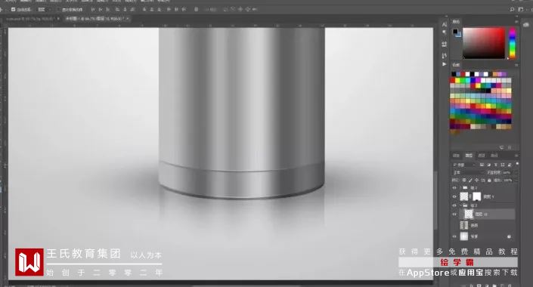Screen dimensions: 533x287
Task: Align left edges of layers
Action: [117, 10]
